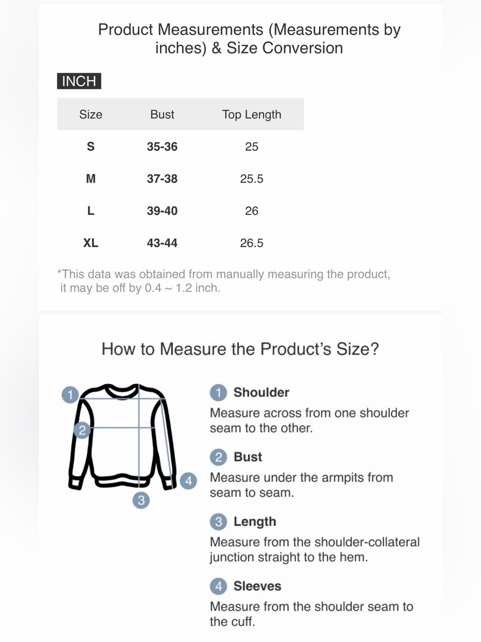This screenshot has height=642, width=481.
Task: Click the sweater illustration
Action: point(122,437)
